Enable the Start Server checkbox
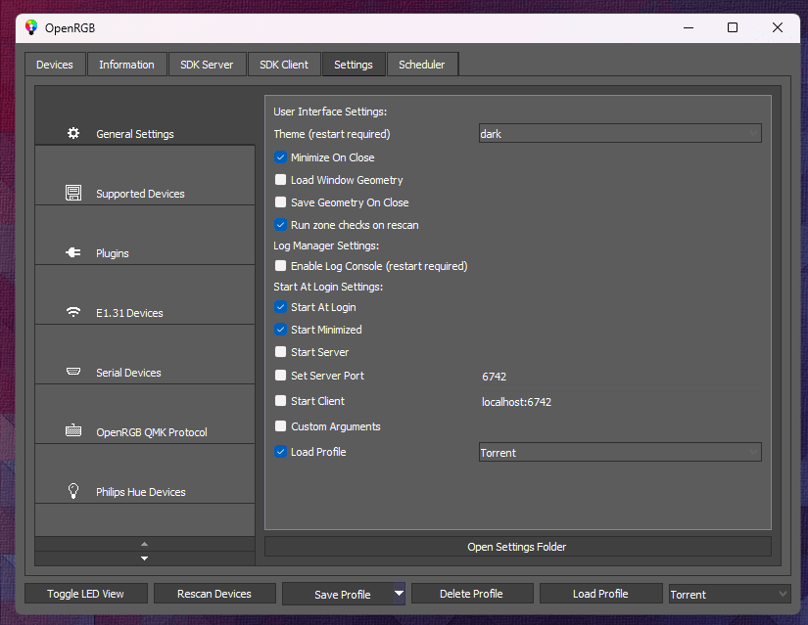 coord(280,352)
